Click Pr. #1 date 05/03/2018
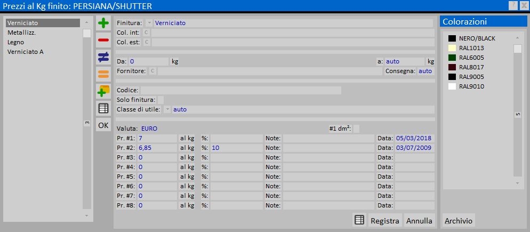This screenshot has height=232, width=530. [414, 138]
